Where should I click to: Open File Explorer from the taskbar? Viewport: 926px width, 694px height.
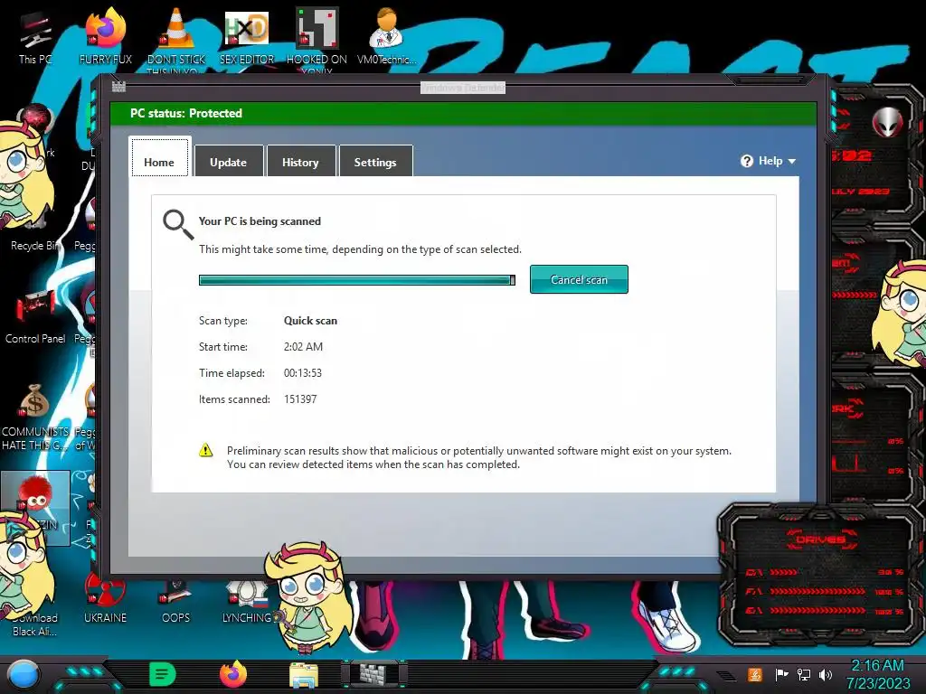click(304, 674)
